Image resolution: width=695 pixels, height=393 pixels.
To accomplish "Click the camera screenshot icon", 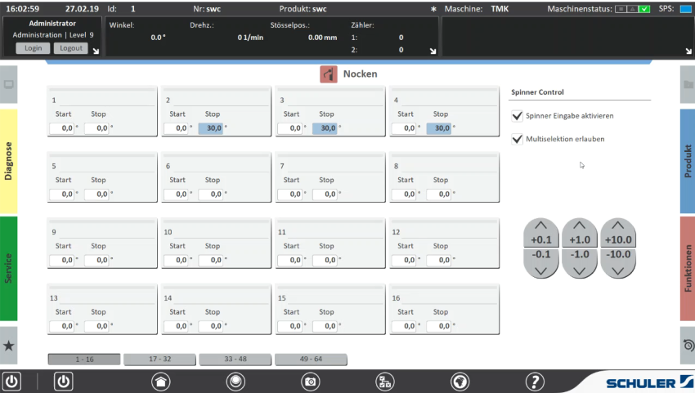I will 311,381.
